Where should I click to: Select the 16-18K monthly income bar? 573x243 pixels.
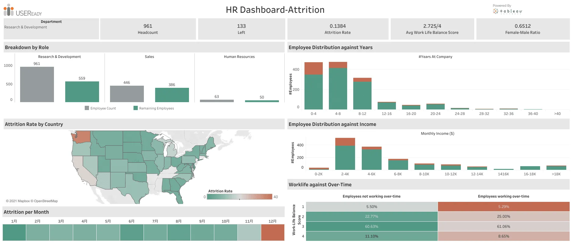[530, 168]
